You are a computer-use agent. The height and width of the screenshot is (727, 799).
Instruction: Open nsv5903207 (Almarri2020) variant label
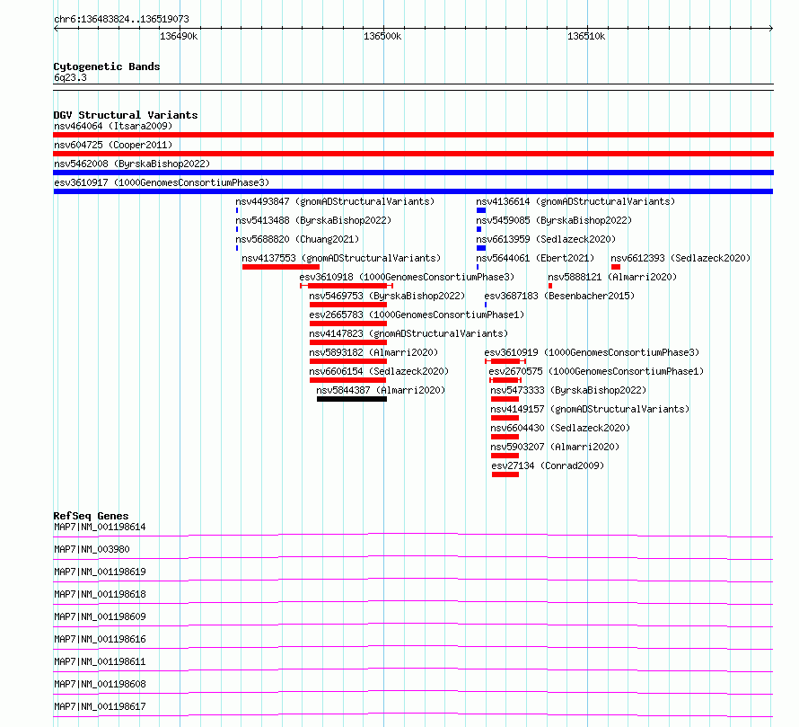[x=555, y=447]
